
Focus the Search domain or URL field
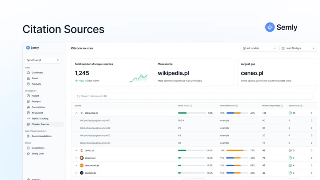coord(194,96)
